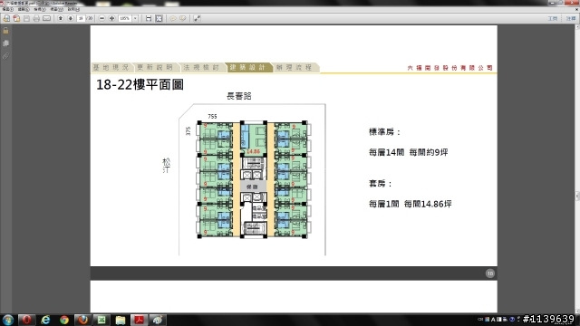The image size is (580, 326).
Task: Open Opera from taskbar
Action: click(x=26, y=320)
